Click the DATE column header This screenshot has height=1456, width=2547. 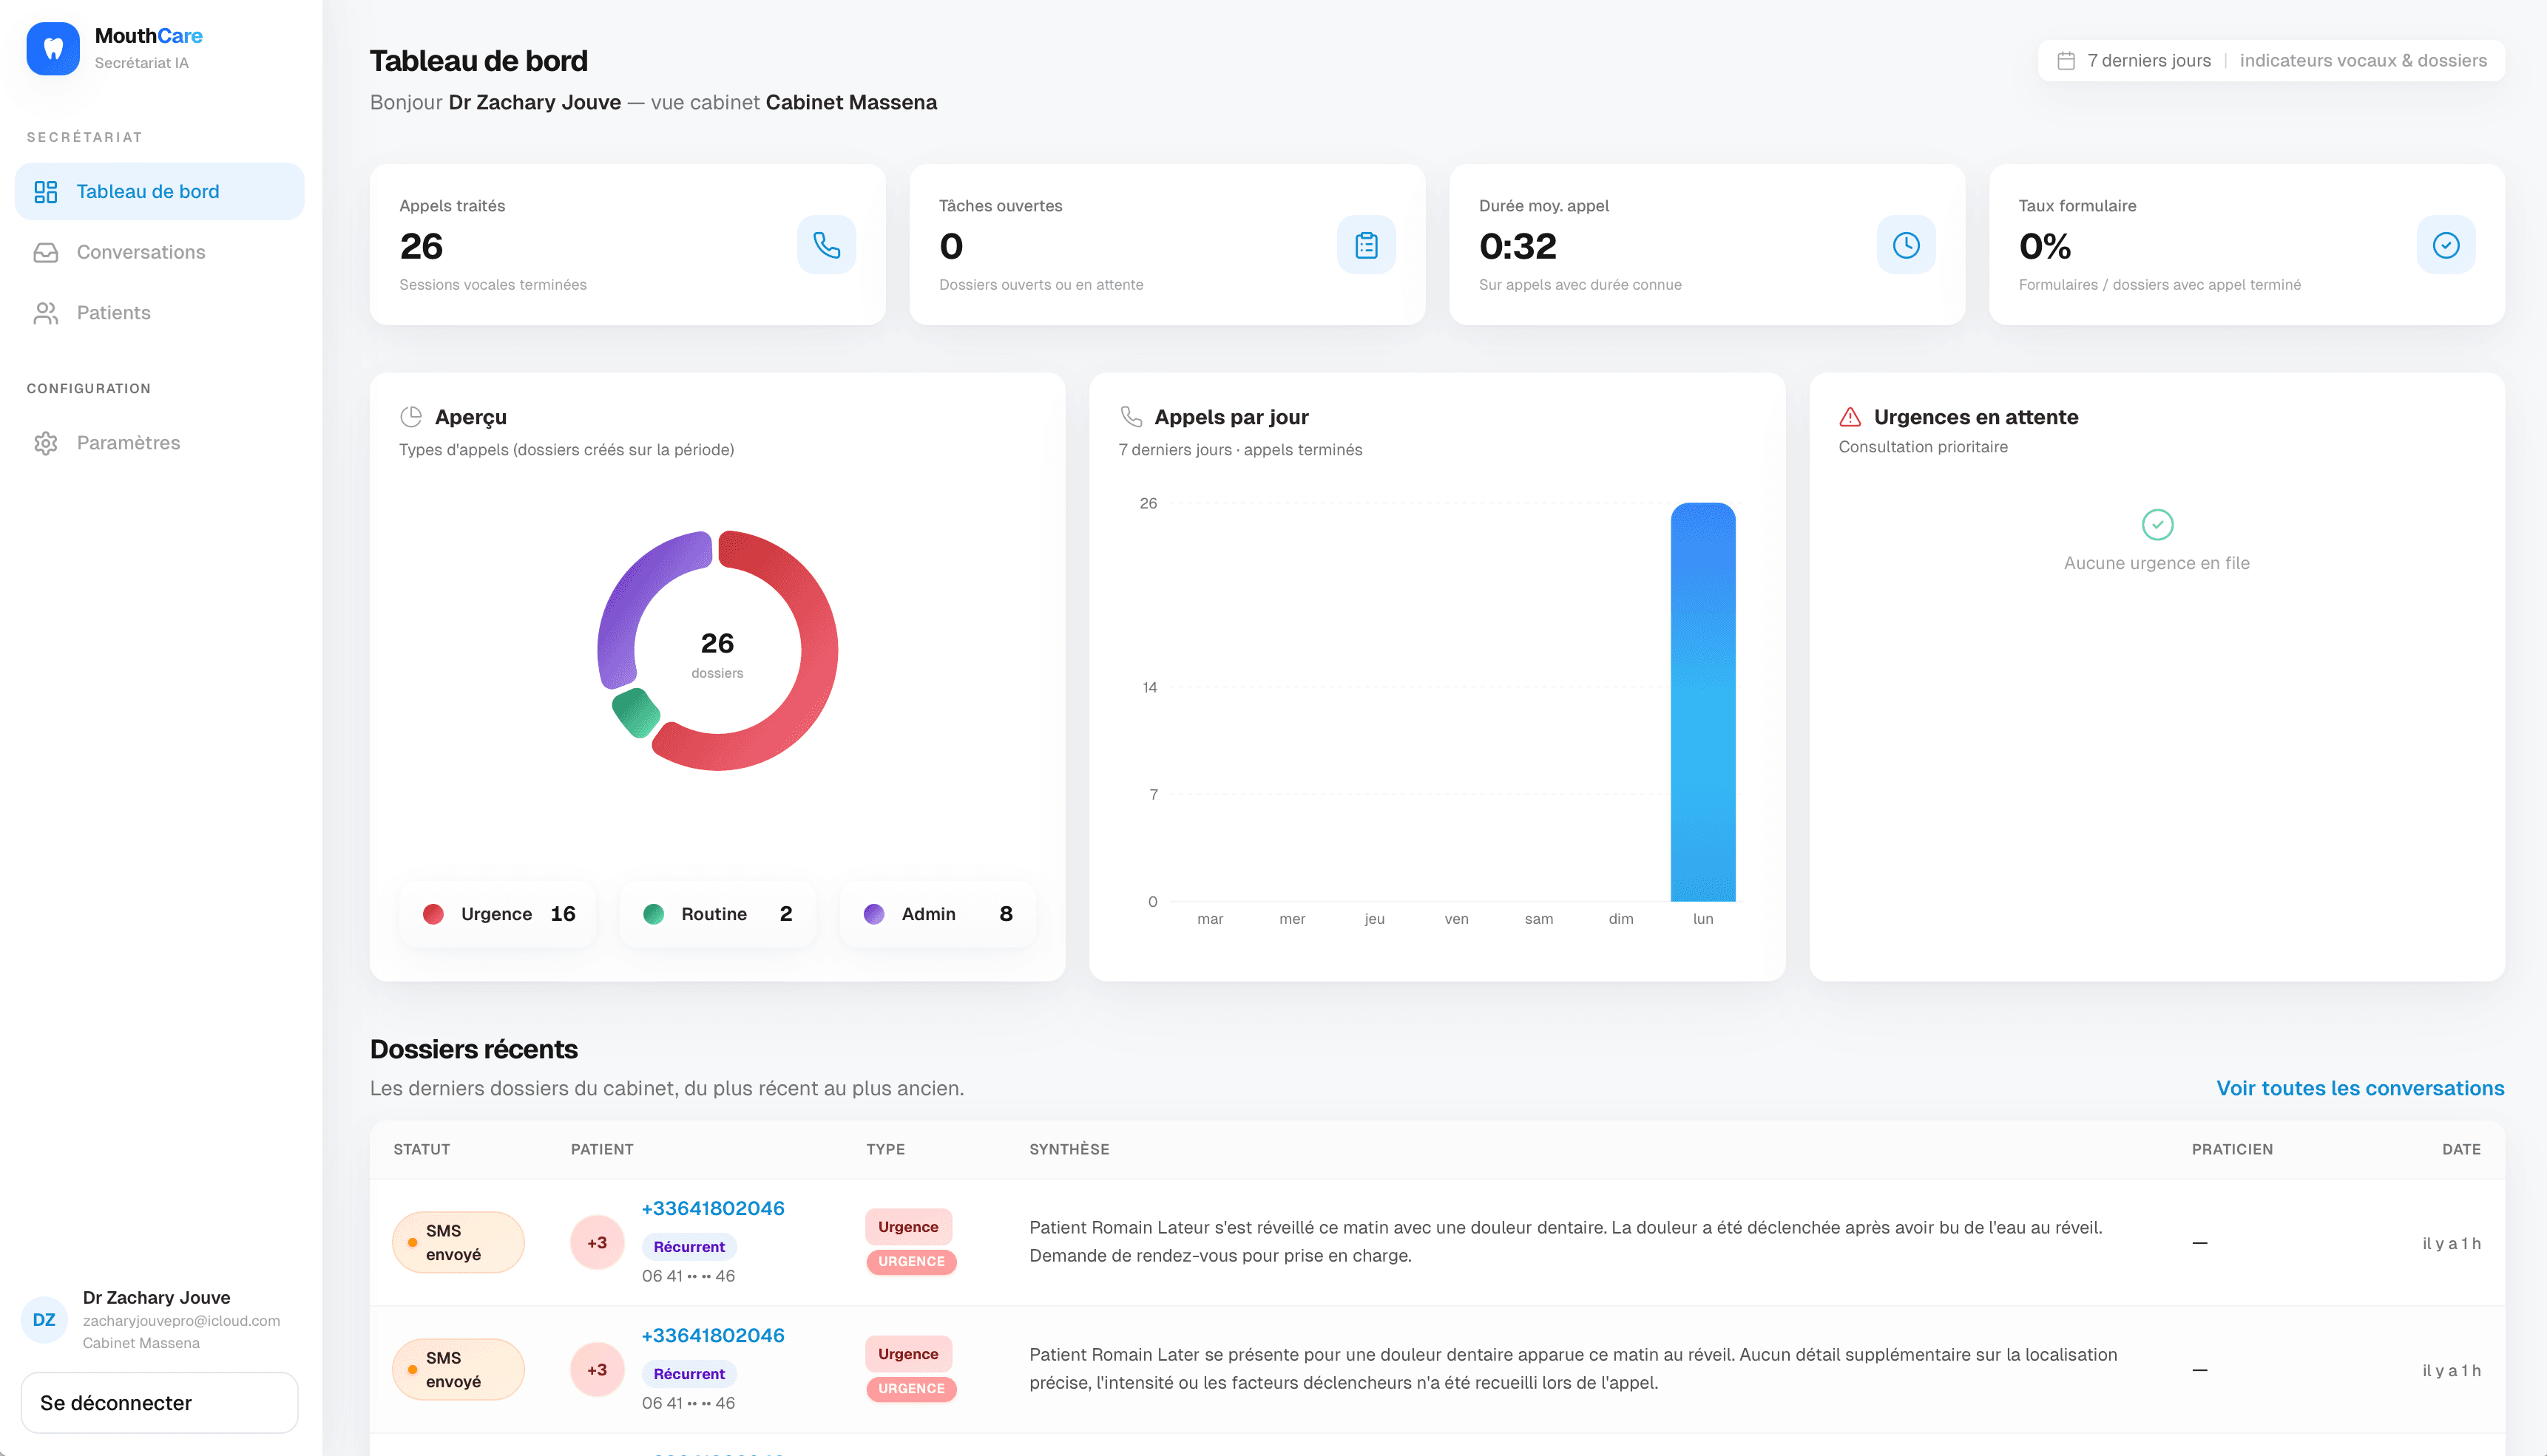2461,1149
